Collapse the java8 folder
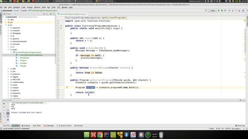Viewport: 248px width, 139px height. pos(9,49)
